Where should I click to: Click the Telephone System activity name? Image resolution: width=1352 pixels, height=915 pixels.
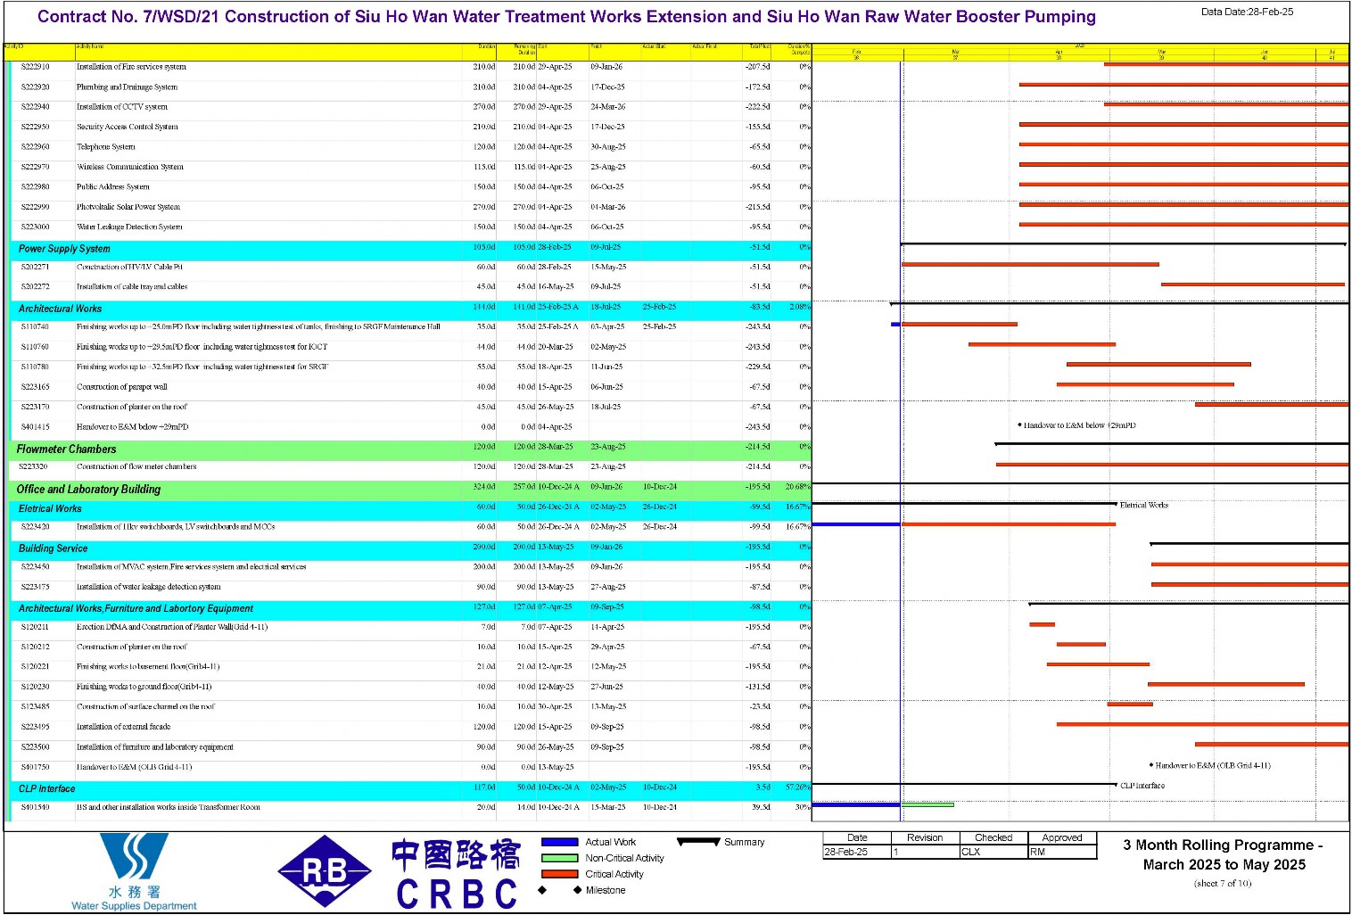[x=105, y=147]
